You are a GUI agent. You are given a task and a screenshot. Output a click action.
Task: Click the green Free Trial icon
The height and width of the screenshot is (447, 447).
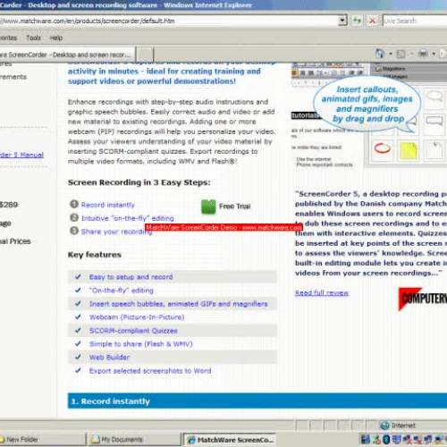[x=208, y=207]
